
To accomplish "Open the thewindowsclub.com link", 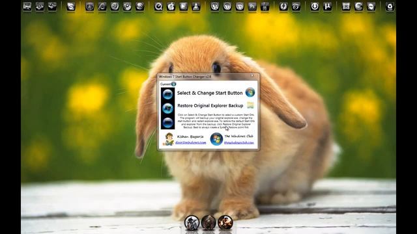I will point(239,142).
